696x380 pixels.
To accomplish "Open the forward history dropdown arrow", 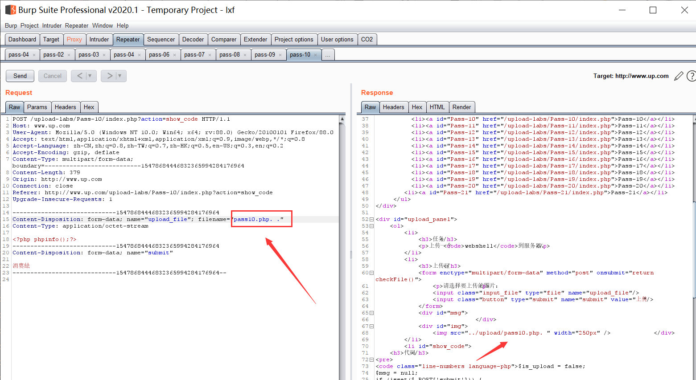I will [x=120, y=76].
